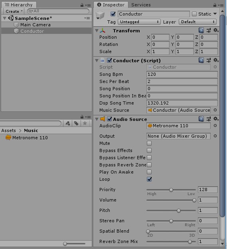Enable the Static checkbox
The width and height of the screenshot is (227, 249).
194,14
